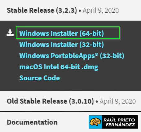Viewport: 141px width, 132px height.
Task: Download the Windows Installer (32-bit)
Action: 61,45
